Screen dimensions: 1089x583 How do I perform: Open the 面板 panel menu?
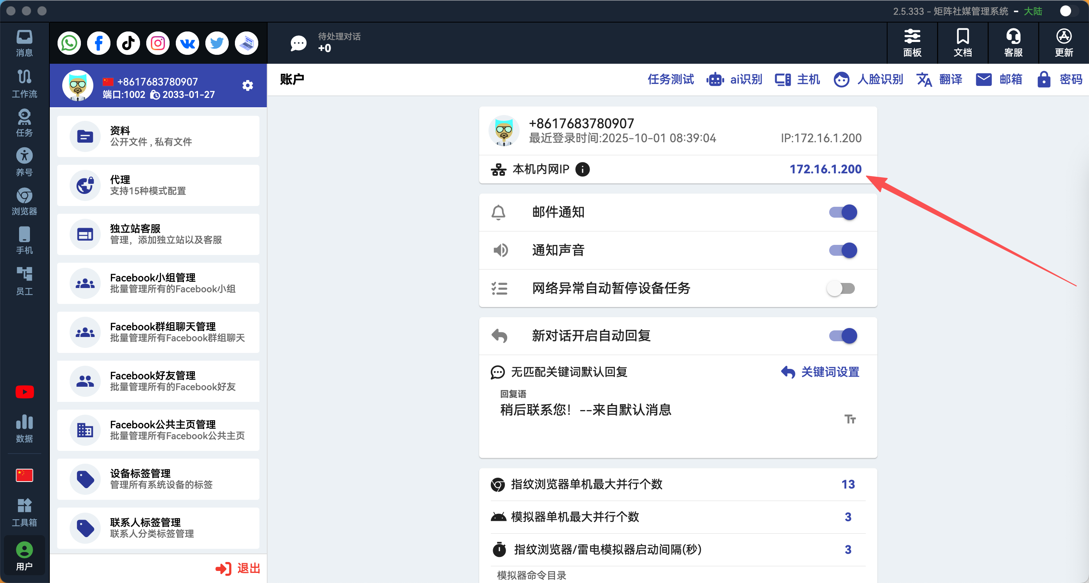[x=912, y=43]
